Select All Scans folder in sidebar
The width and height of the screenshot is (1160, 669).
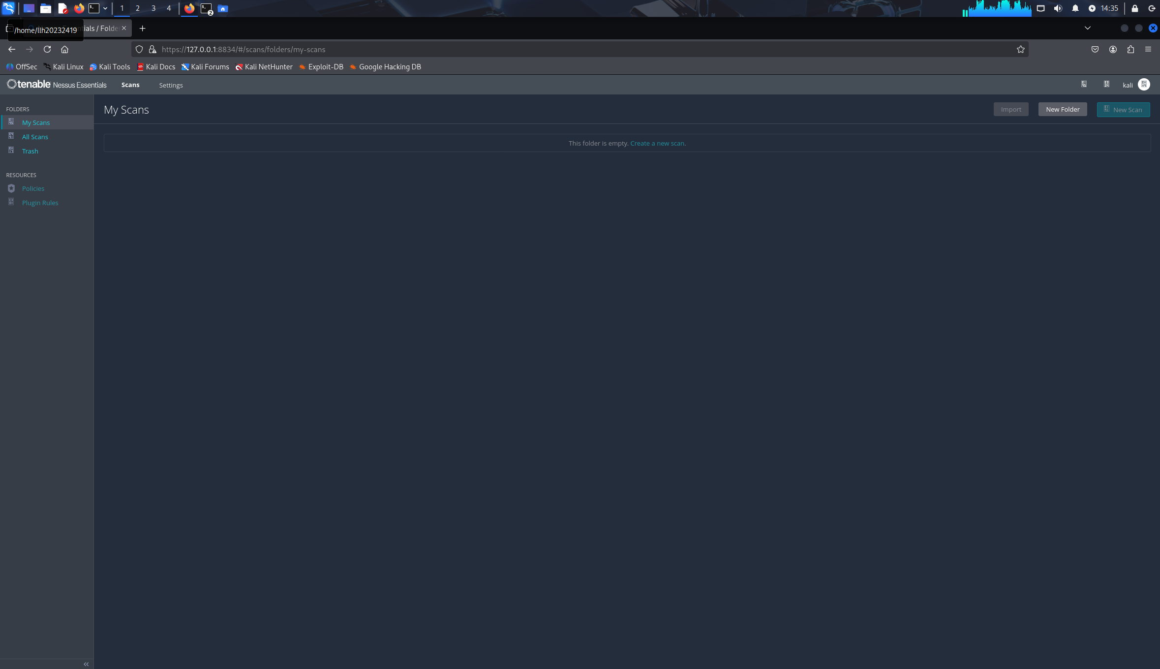35,137
